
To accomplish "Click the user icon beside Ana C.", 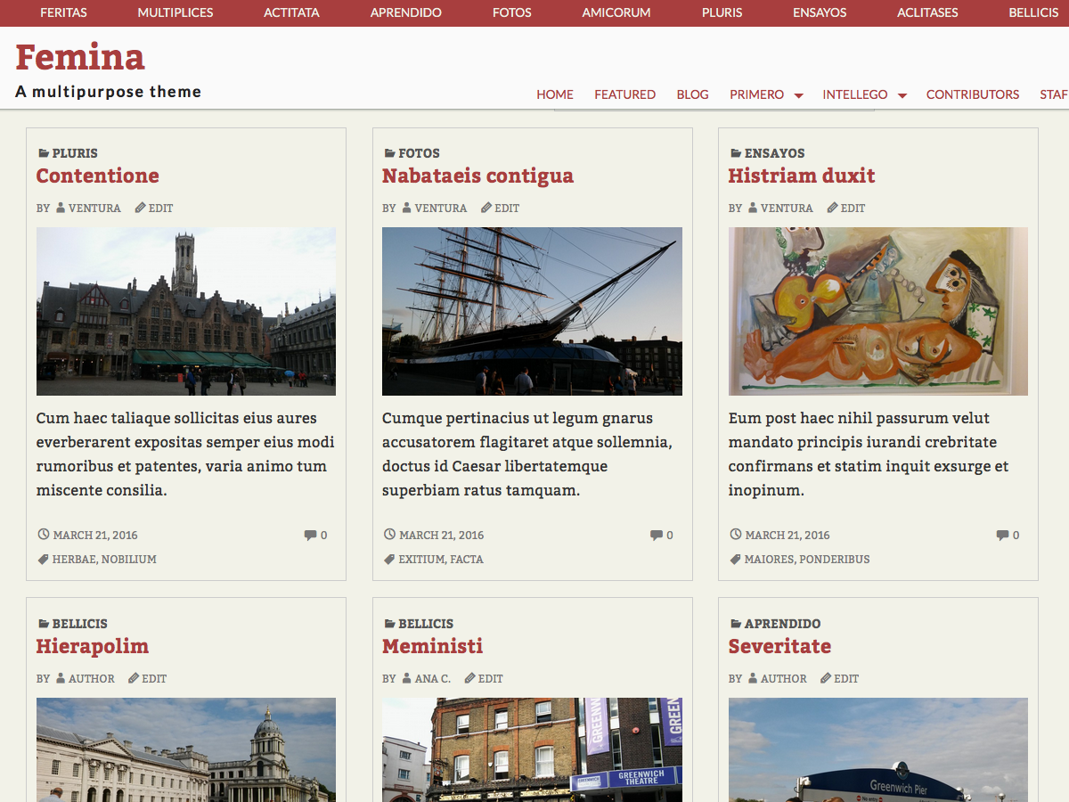I will tap(407, 678).
